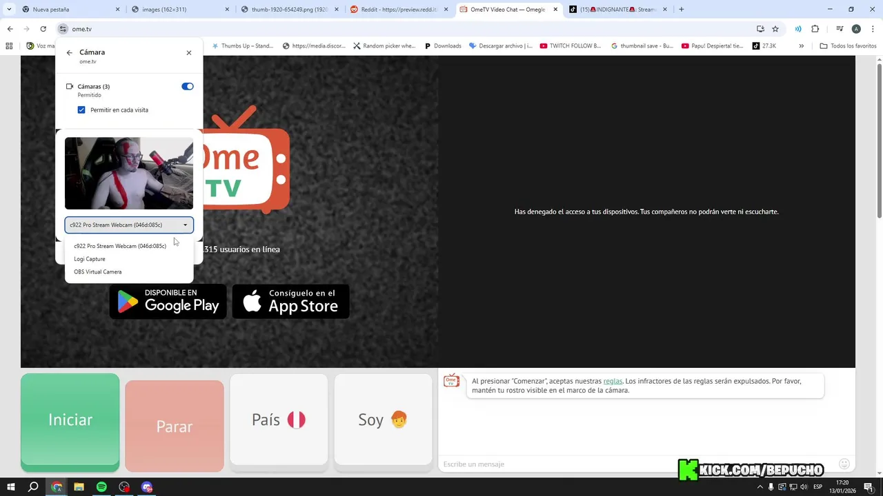Open Discord from the taskbar
Screen dimensions: 883x496
click(x=146, y=487)
